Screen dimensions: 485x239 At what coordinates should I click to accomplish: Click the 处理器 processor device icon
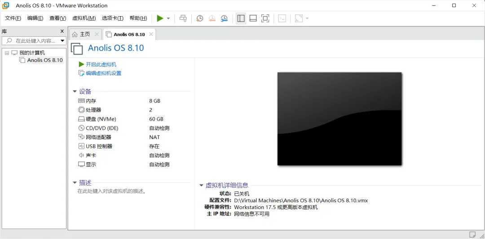tap(81, 109)
